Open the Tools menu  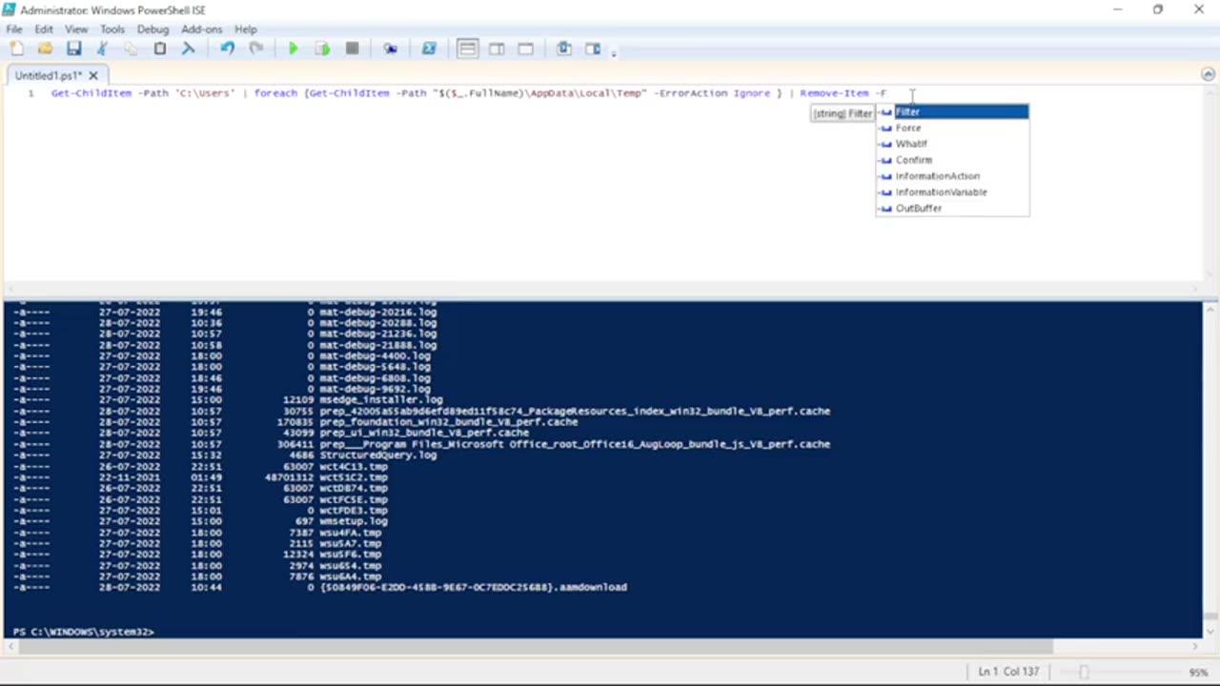point(112,30)
